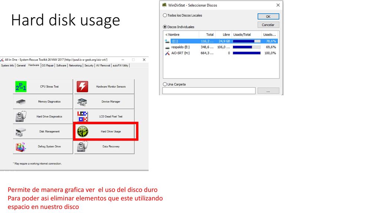Select the AiO-SRT (H:) row name
This screenshot has width=380, height=213.
[180, 53]
